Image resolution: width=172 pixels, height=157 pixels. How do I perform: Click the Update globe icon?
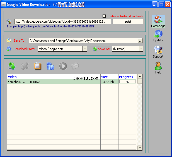point(158,34)
